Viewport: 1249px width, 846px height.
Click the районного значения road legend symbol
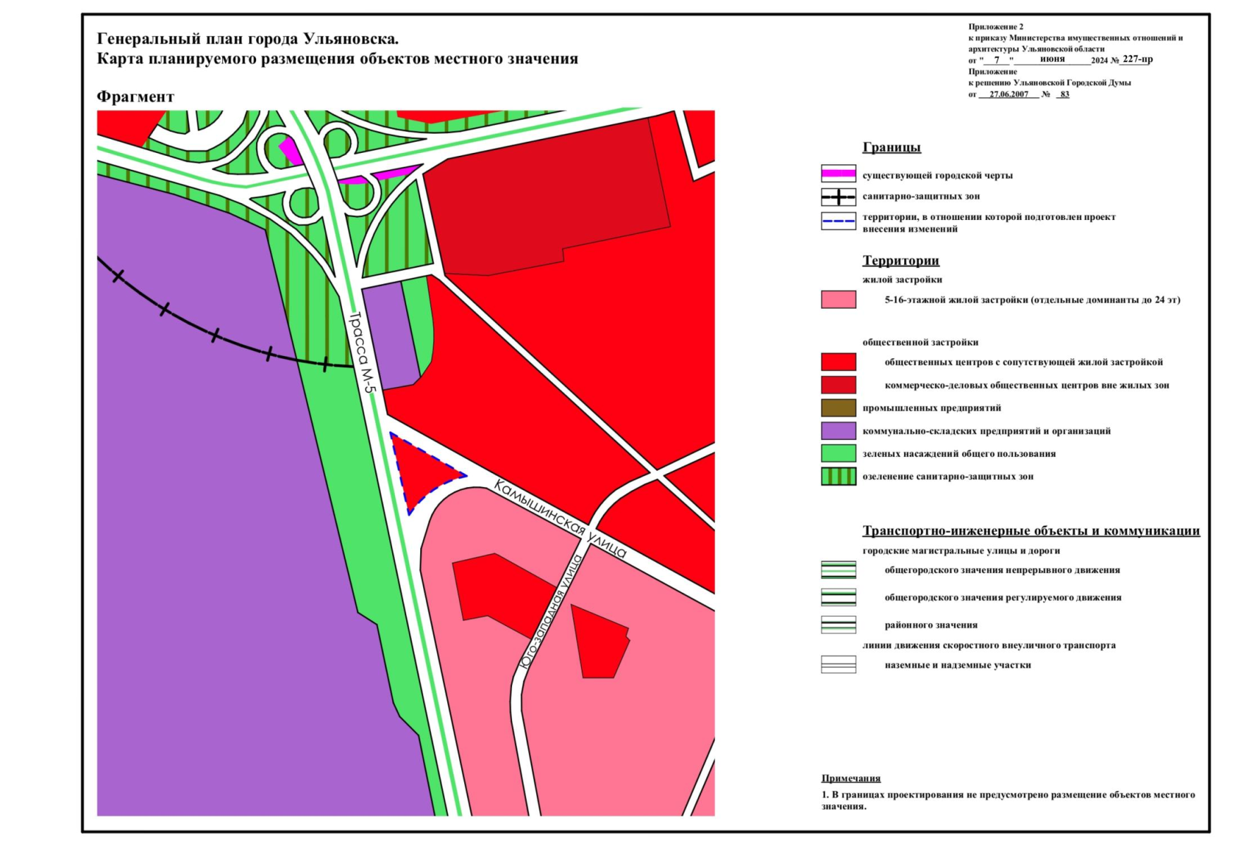(838, 625)
